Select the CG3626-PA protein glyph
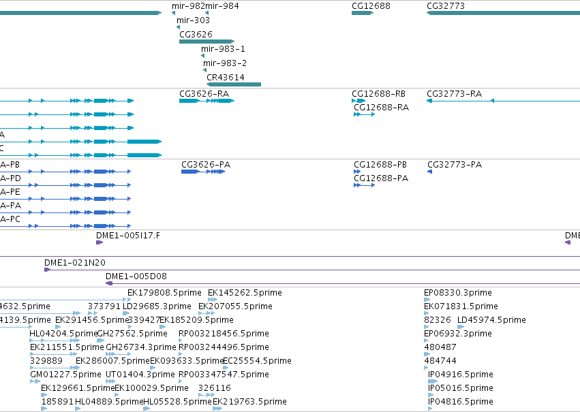This screenshot has width=580, height=412. (x=203, y=172)
